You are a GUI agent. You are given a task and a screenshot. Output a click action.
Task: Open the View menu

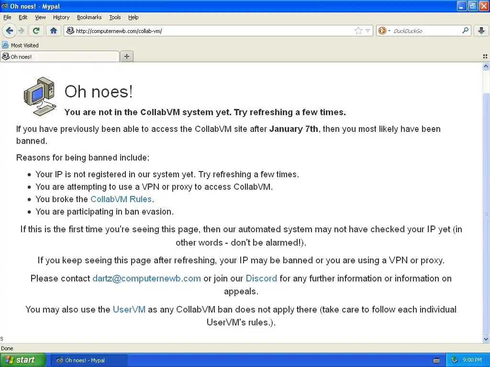pyautogui.click(x=40, y=17)
